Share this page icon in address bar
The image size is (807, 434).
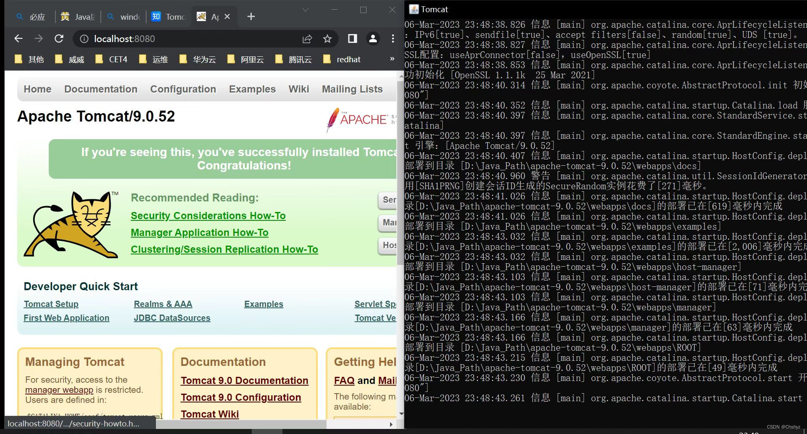(307, 39)
